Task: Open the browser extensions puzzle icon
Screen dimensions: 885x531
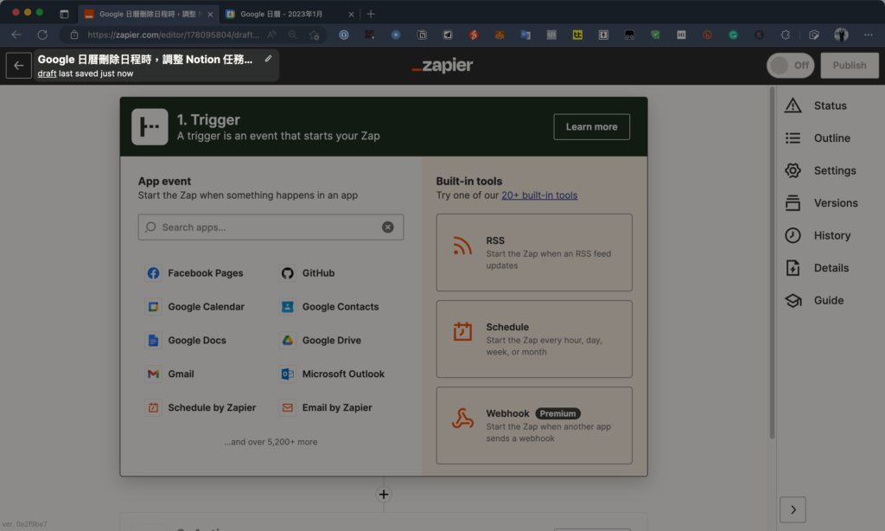Action: pyautogui.click(x=785, y=35)
